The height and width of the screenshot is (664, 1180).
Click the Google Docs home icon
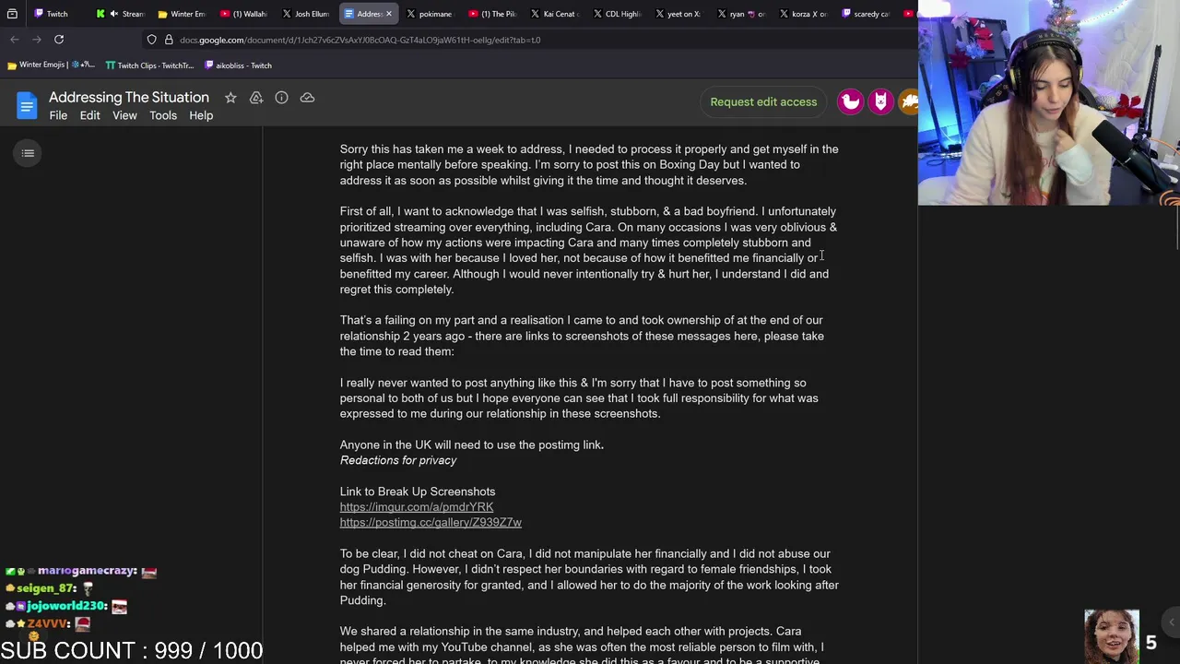27,105
